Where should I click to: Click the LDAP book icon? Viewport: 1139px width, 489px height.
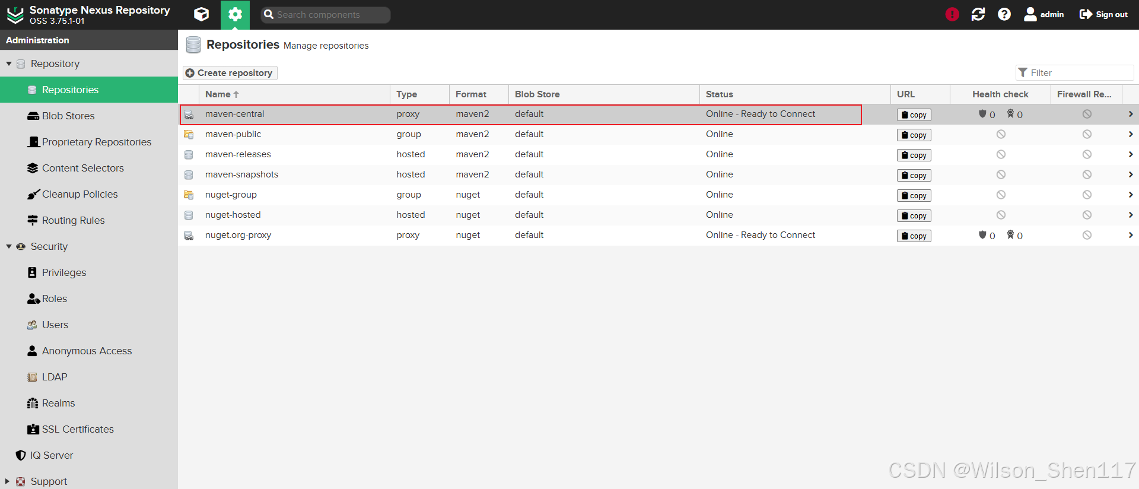[33, 377]
